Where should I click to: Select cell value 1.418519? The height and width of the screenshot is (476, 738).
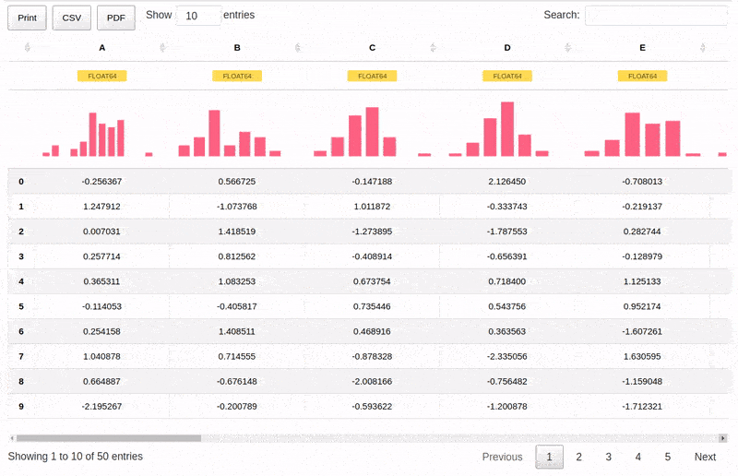[x=237, y=232]
